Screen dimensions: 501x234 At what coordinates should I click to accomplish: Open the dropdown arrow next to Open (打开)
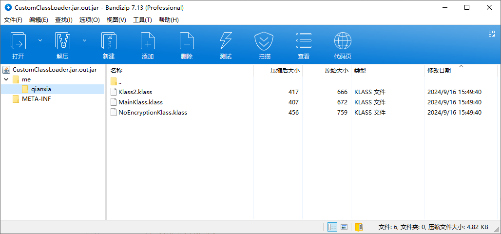point(40,40)
